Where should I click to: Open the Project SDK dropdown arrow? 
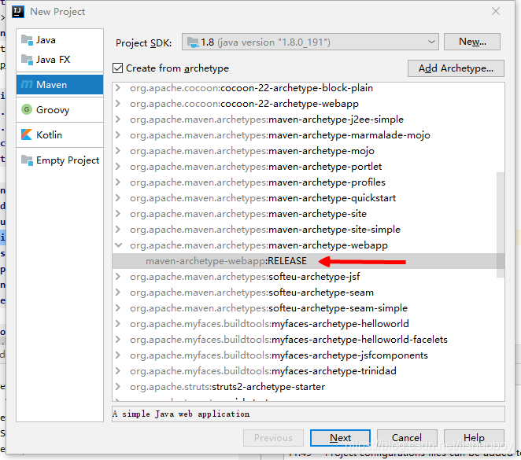431,42
